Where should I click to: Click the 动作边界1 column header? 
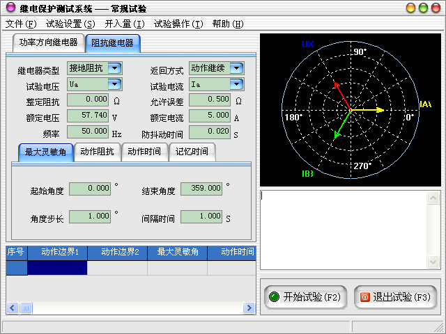(x=57, y=253)
